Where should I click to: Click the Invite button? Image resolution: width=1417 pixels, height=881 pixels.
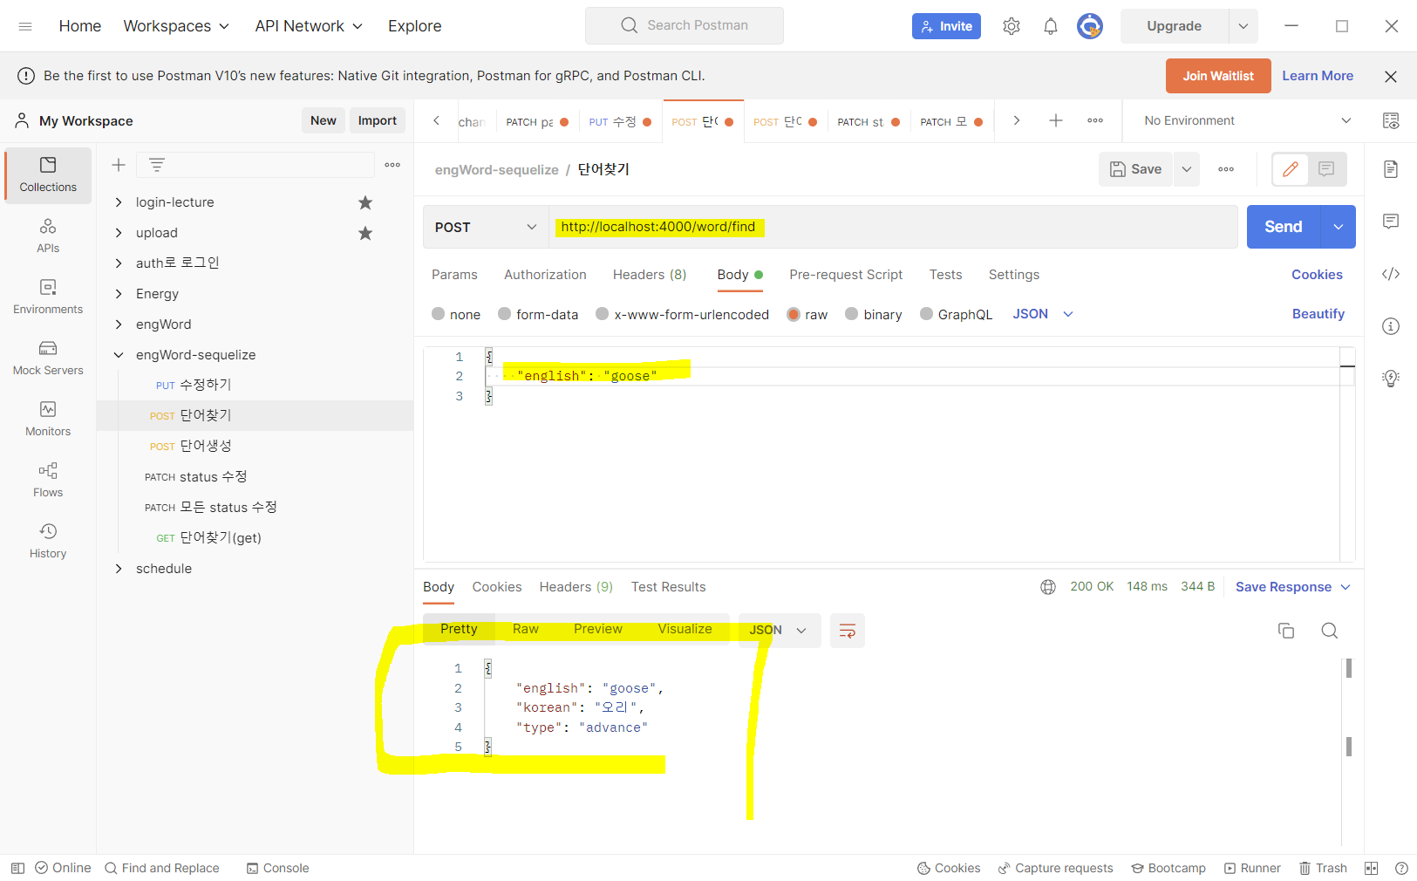pyautogui.click(x=946, y=26)
